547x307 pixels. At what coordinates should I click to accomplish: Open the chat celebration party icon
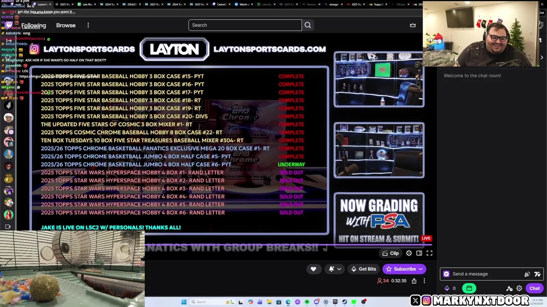[x=527, y=274]
